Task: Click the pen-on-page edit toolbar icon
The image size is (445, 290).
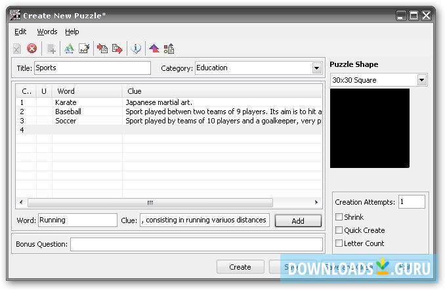Action: [x=84, y=49]
